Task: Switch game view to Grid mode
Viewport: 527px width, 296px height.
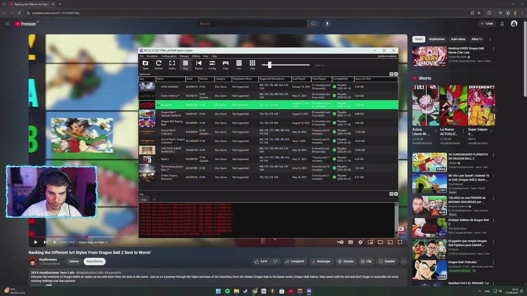Action: pos(252,65)
